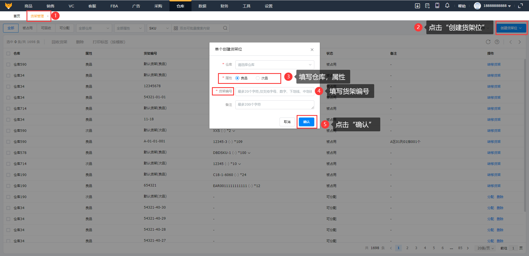Viewport: 529px width, 256px height.
Task: Click 转移货架 for shelf A-01-01-001
Action: [x=494, y=142]
